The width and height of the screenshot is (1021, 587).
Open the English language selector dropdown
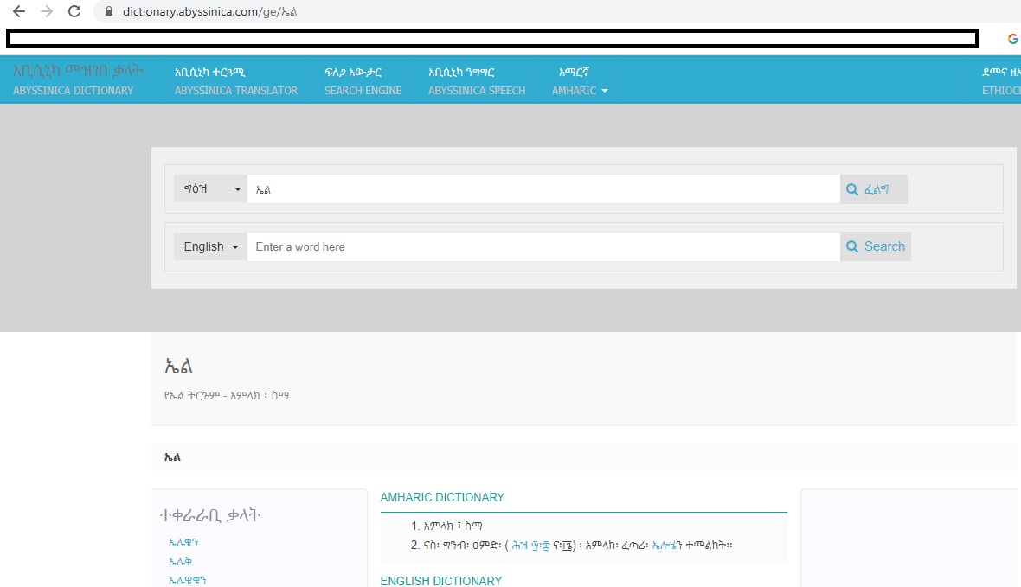(x=210, y=246)
